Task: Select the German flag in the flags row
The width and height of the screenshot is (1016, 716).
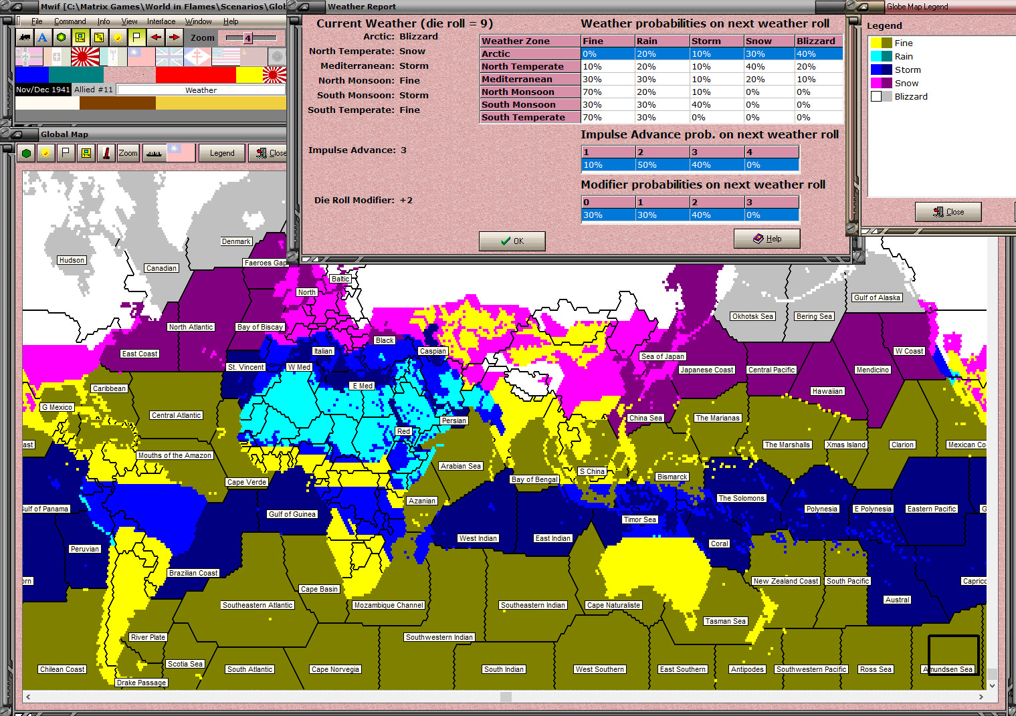Action: pos(29,57)
